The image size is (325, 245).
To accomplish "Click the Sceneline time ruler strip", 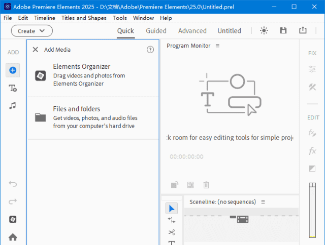I will (x=242, y=212).
